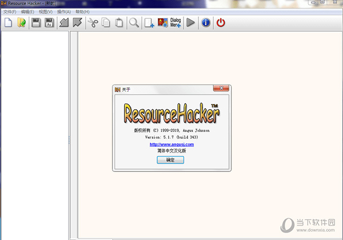This screenshot has height=240, width=343.
Task: Minimize the Resource Hacker window
Action: [x=313, y=2]
